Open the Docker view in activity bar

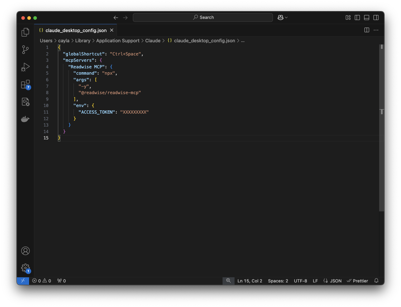point(25,119)
